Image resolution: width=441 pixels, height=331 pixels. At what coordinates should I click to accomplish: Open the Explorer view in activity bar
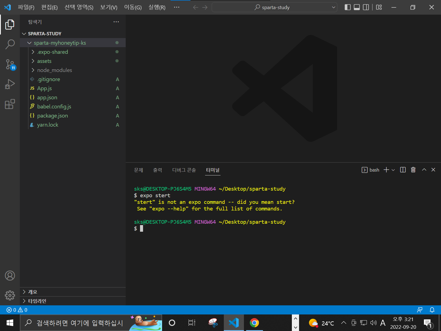[x=10, y=25]
